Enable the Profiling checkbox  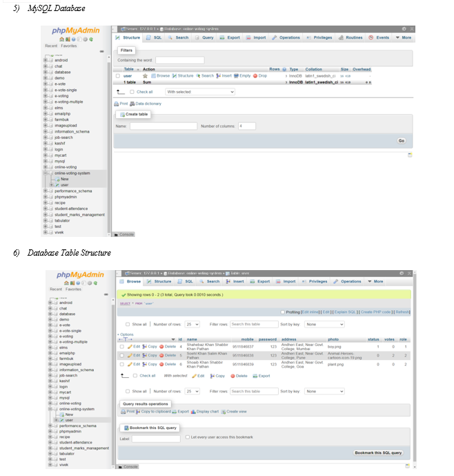coord(283,312)
